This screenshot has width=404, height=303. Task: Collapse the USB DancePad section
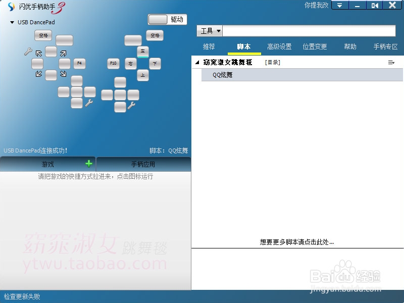point(11,22)
